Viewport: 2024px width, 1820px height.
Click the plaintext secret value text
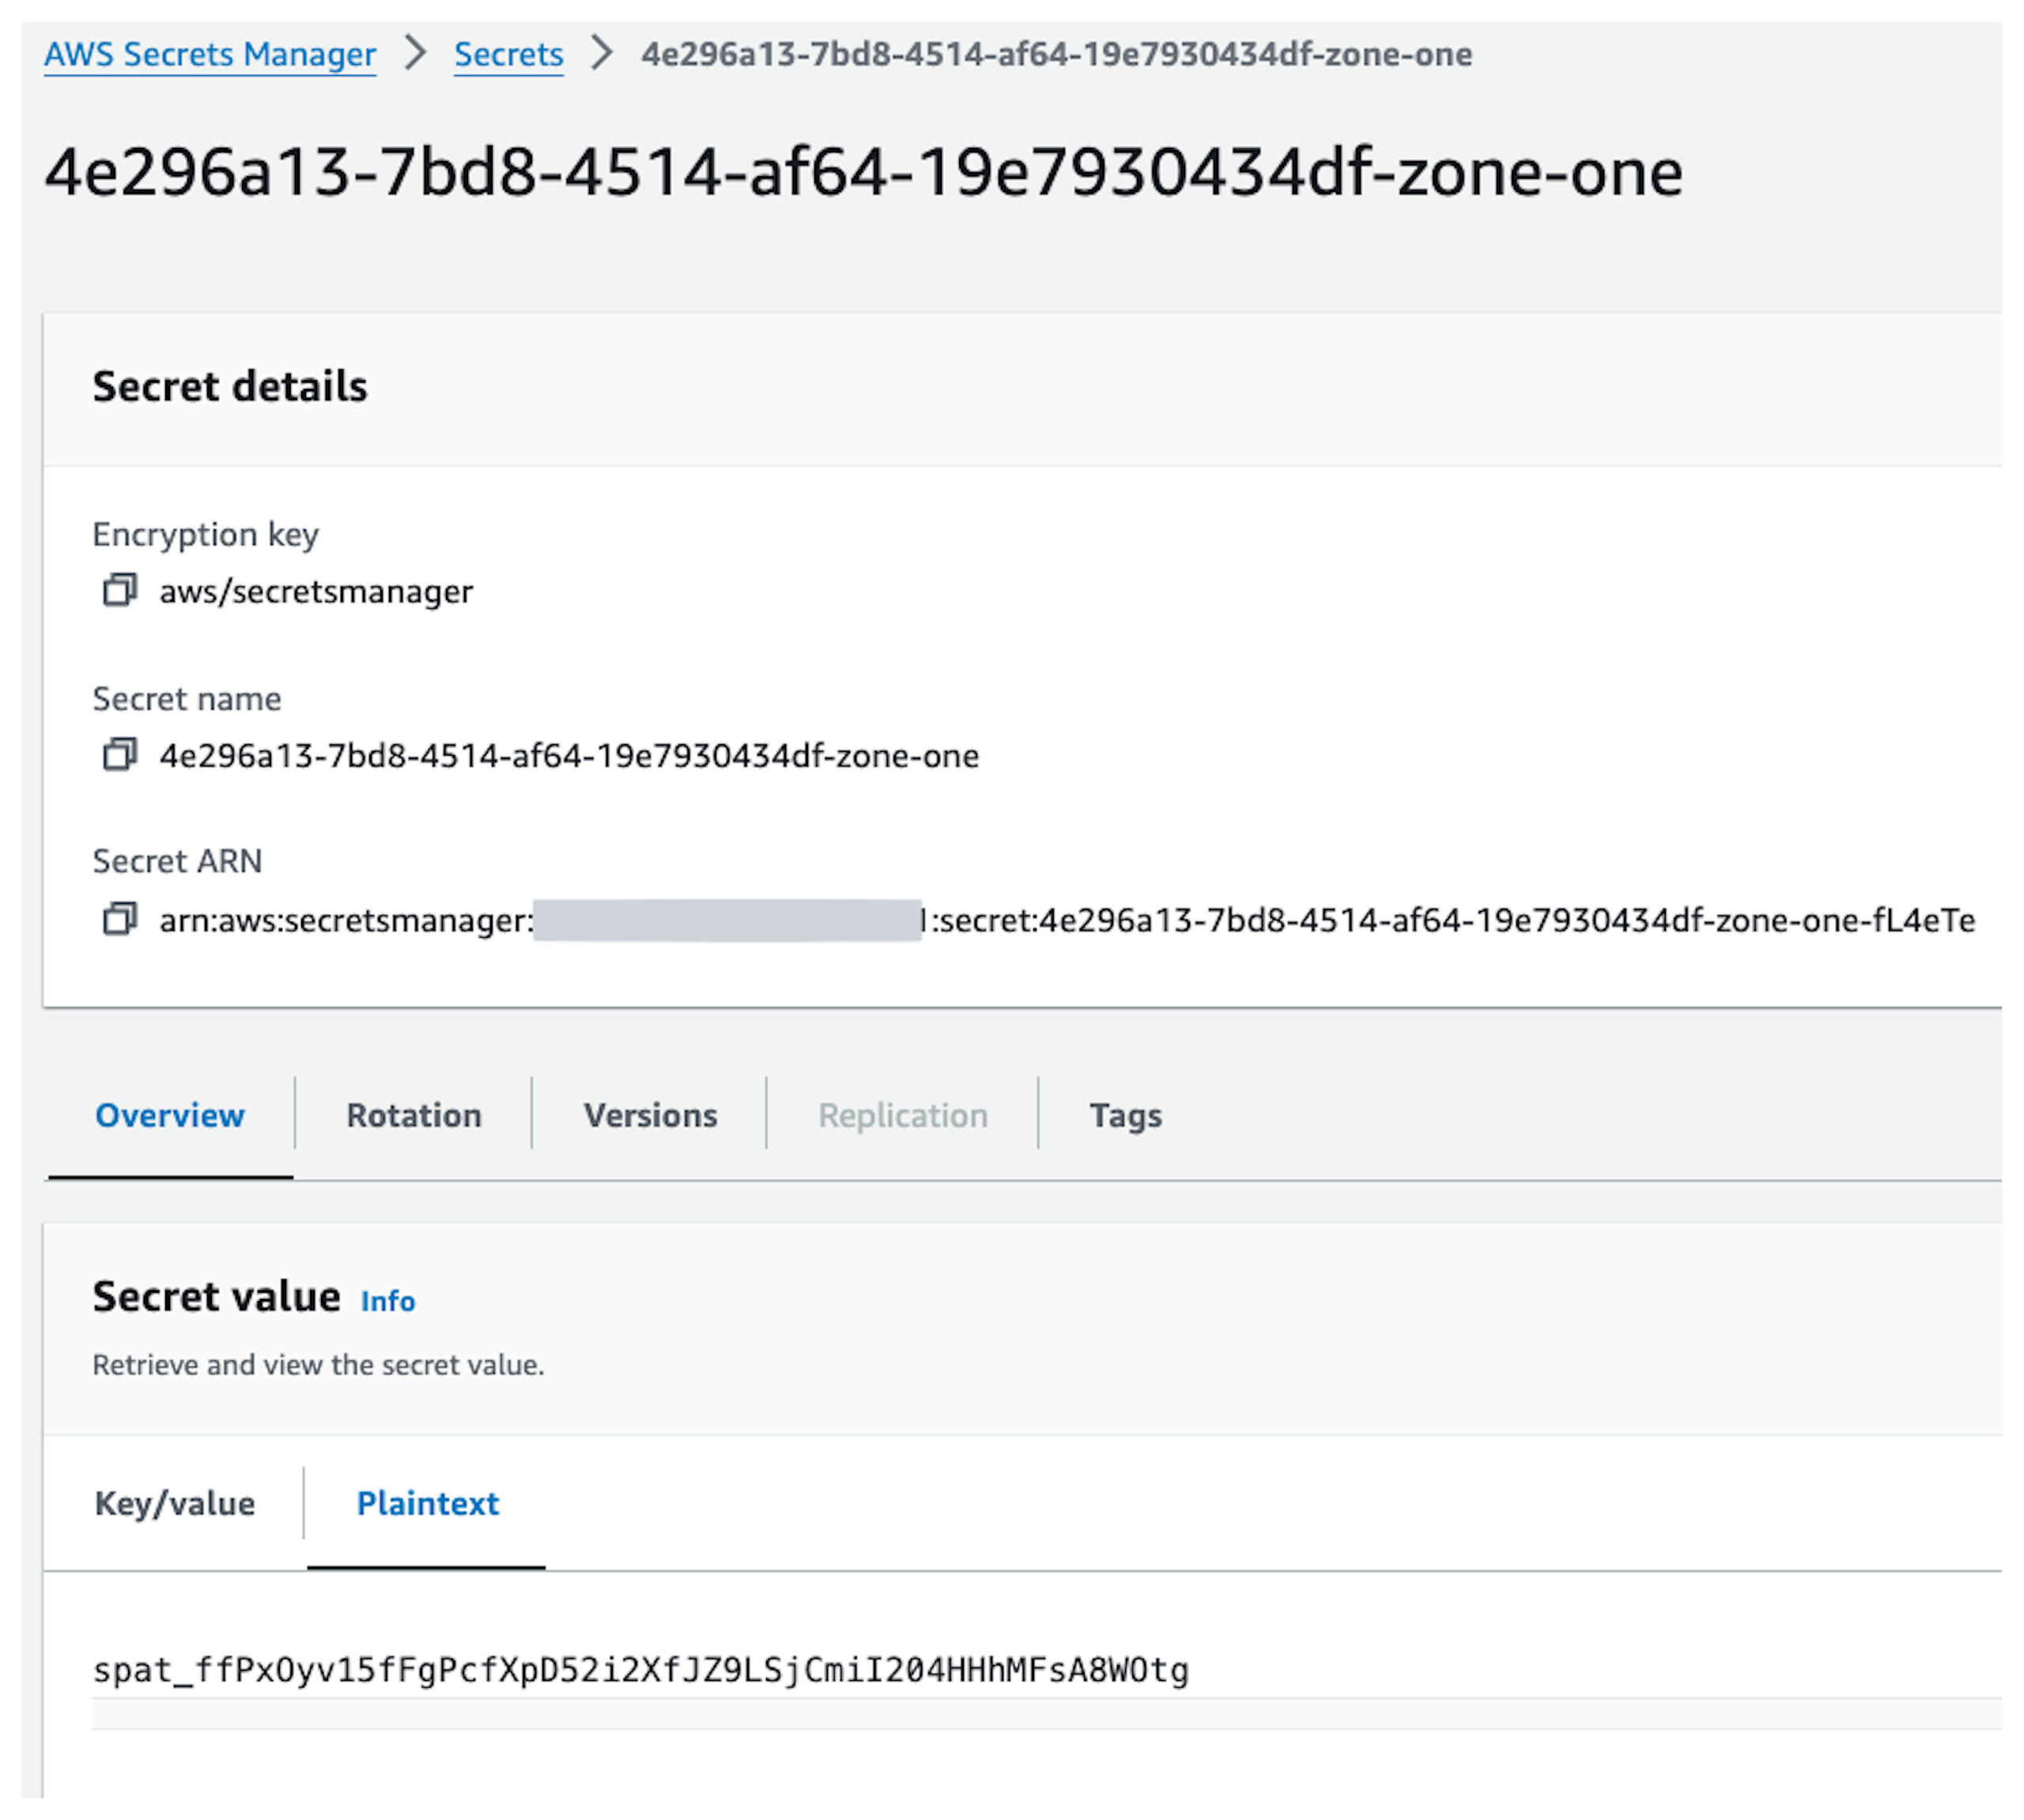coord(640,1670)
